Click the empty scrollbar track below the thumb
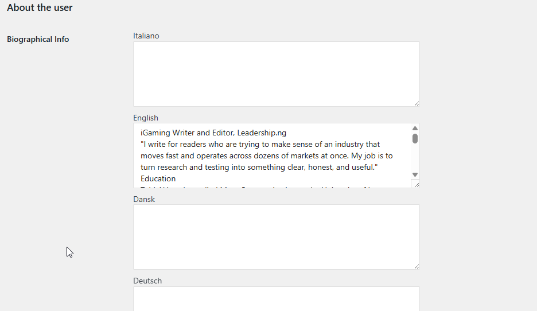This screenshot has width=537, height=311. coord(415,158)
